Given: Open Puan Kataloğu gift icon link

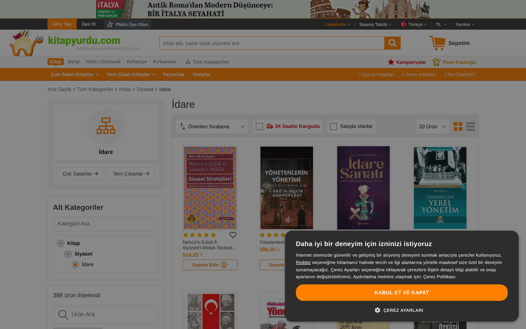Looking at the screenshot, I should 437,62.
